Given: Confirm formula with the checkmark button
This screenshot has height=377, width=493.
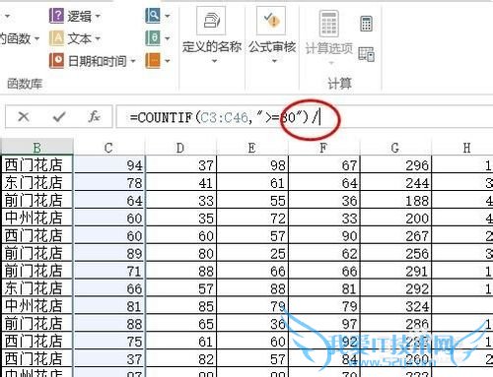Looking at the screenshot, I should pyautogui.click(x=59, y=116).
